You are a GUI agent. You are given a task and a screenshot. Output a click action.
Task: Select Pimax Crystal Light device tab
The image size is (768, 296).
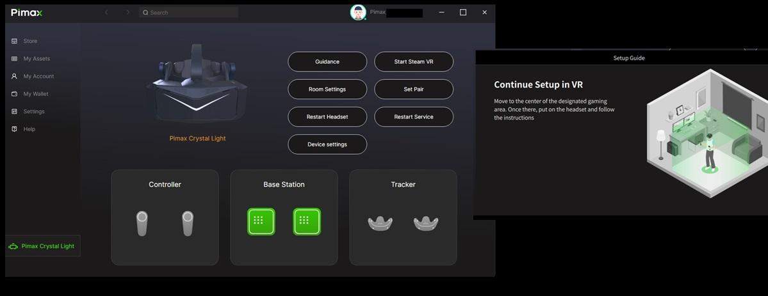tap(43, 246)
